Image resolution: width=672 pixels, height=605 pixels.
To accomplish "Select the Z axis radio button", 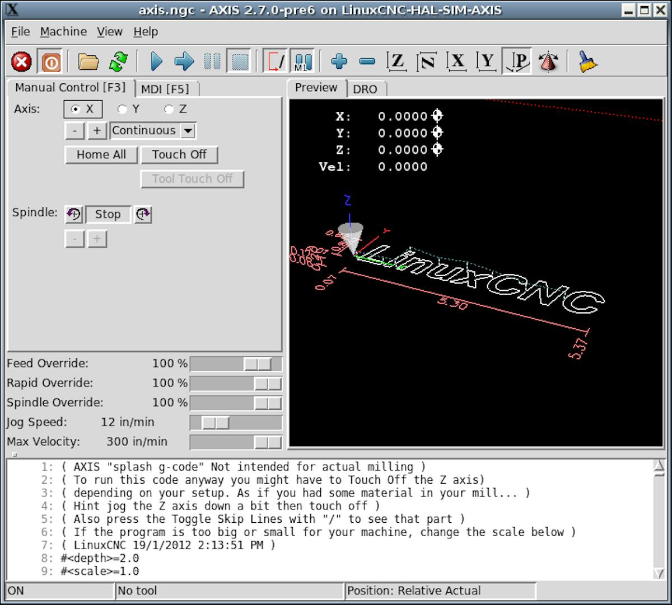I will coord(169,110).
